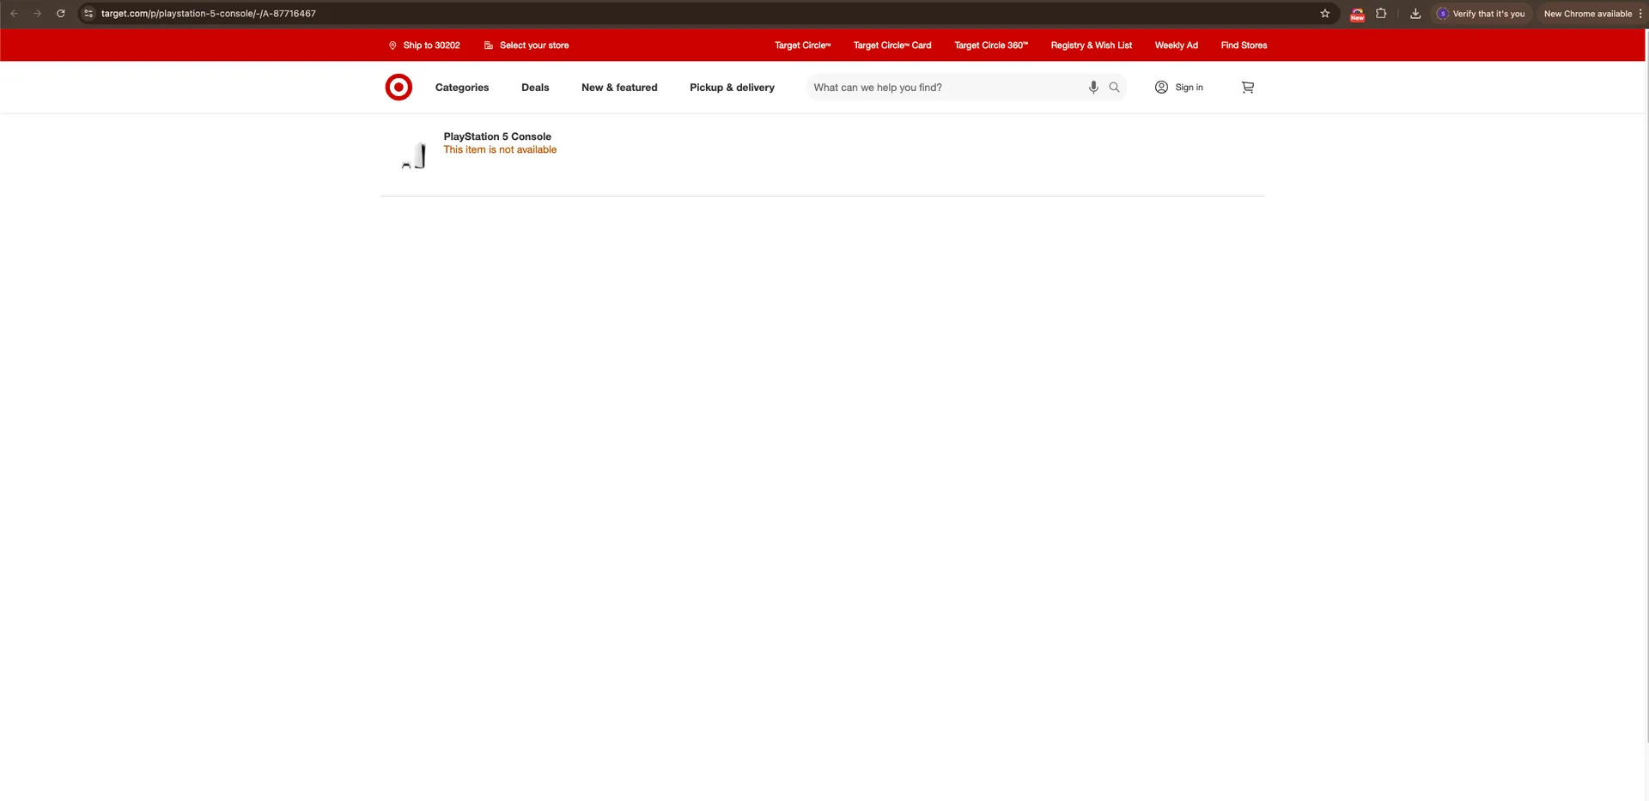The height and width of the screenshot is (801, 1649).
Task: Expand New & featured menu
Action: click(619, 88)
